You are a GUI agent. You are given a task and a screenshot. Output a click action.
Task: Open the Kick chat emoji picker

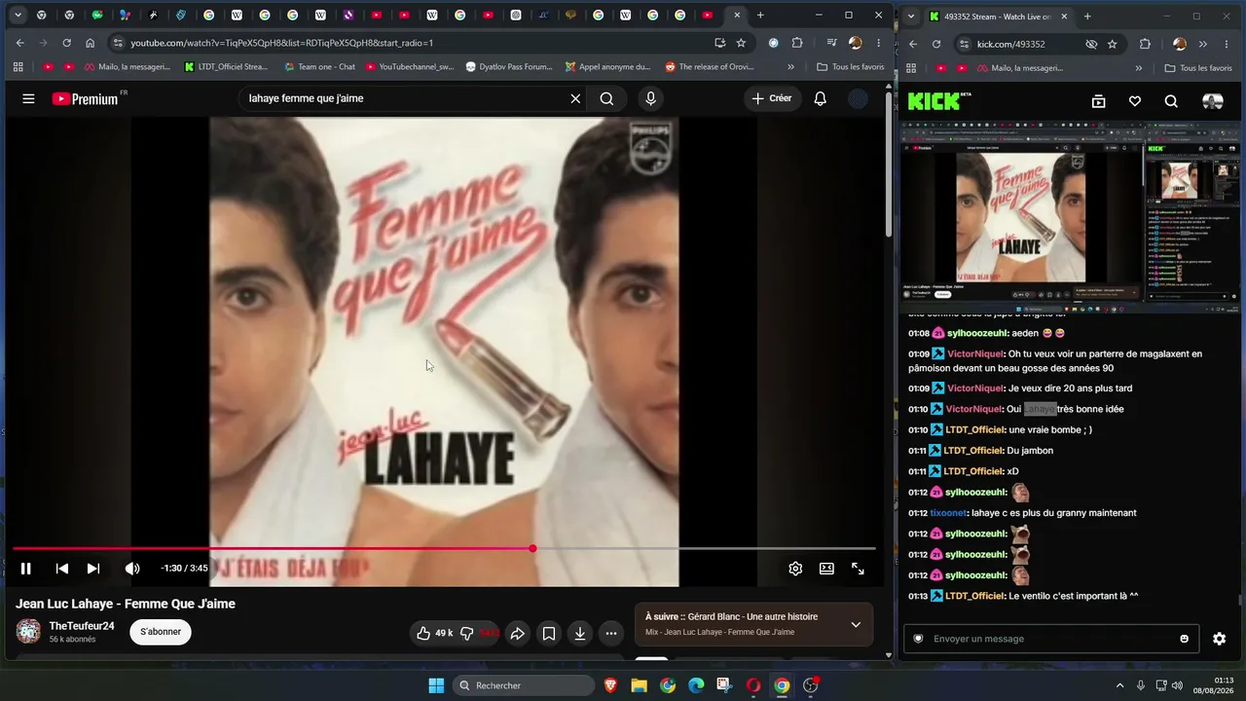1184,639
